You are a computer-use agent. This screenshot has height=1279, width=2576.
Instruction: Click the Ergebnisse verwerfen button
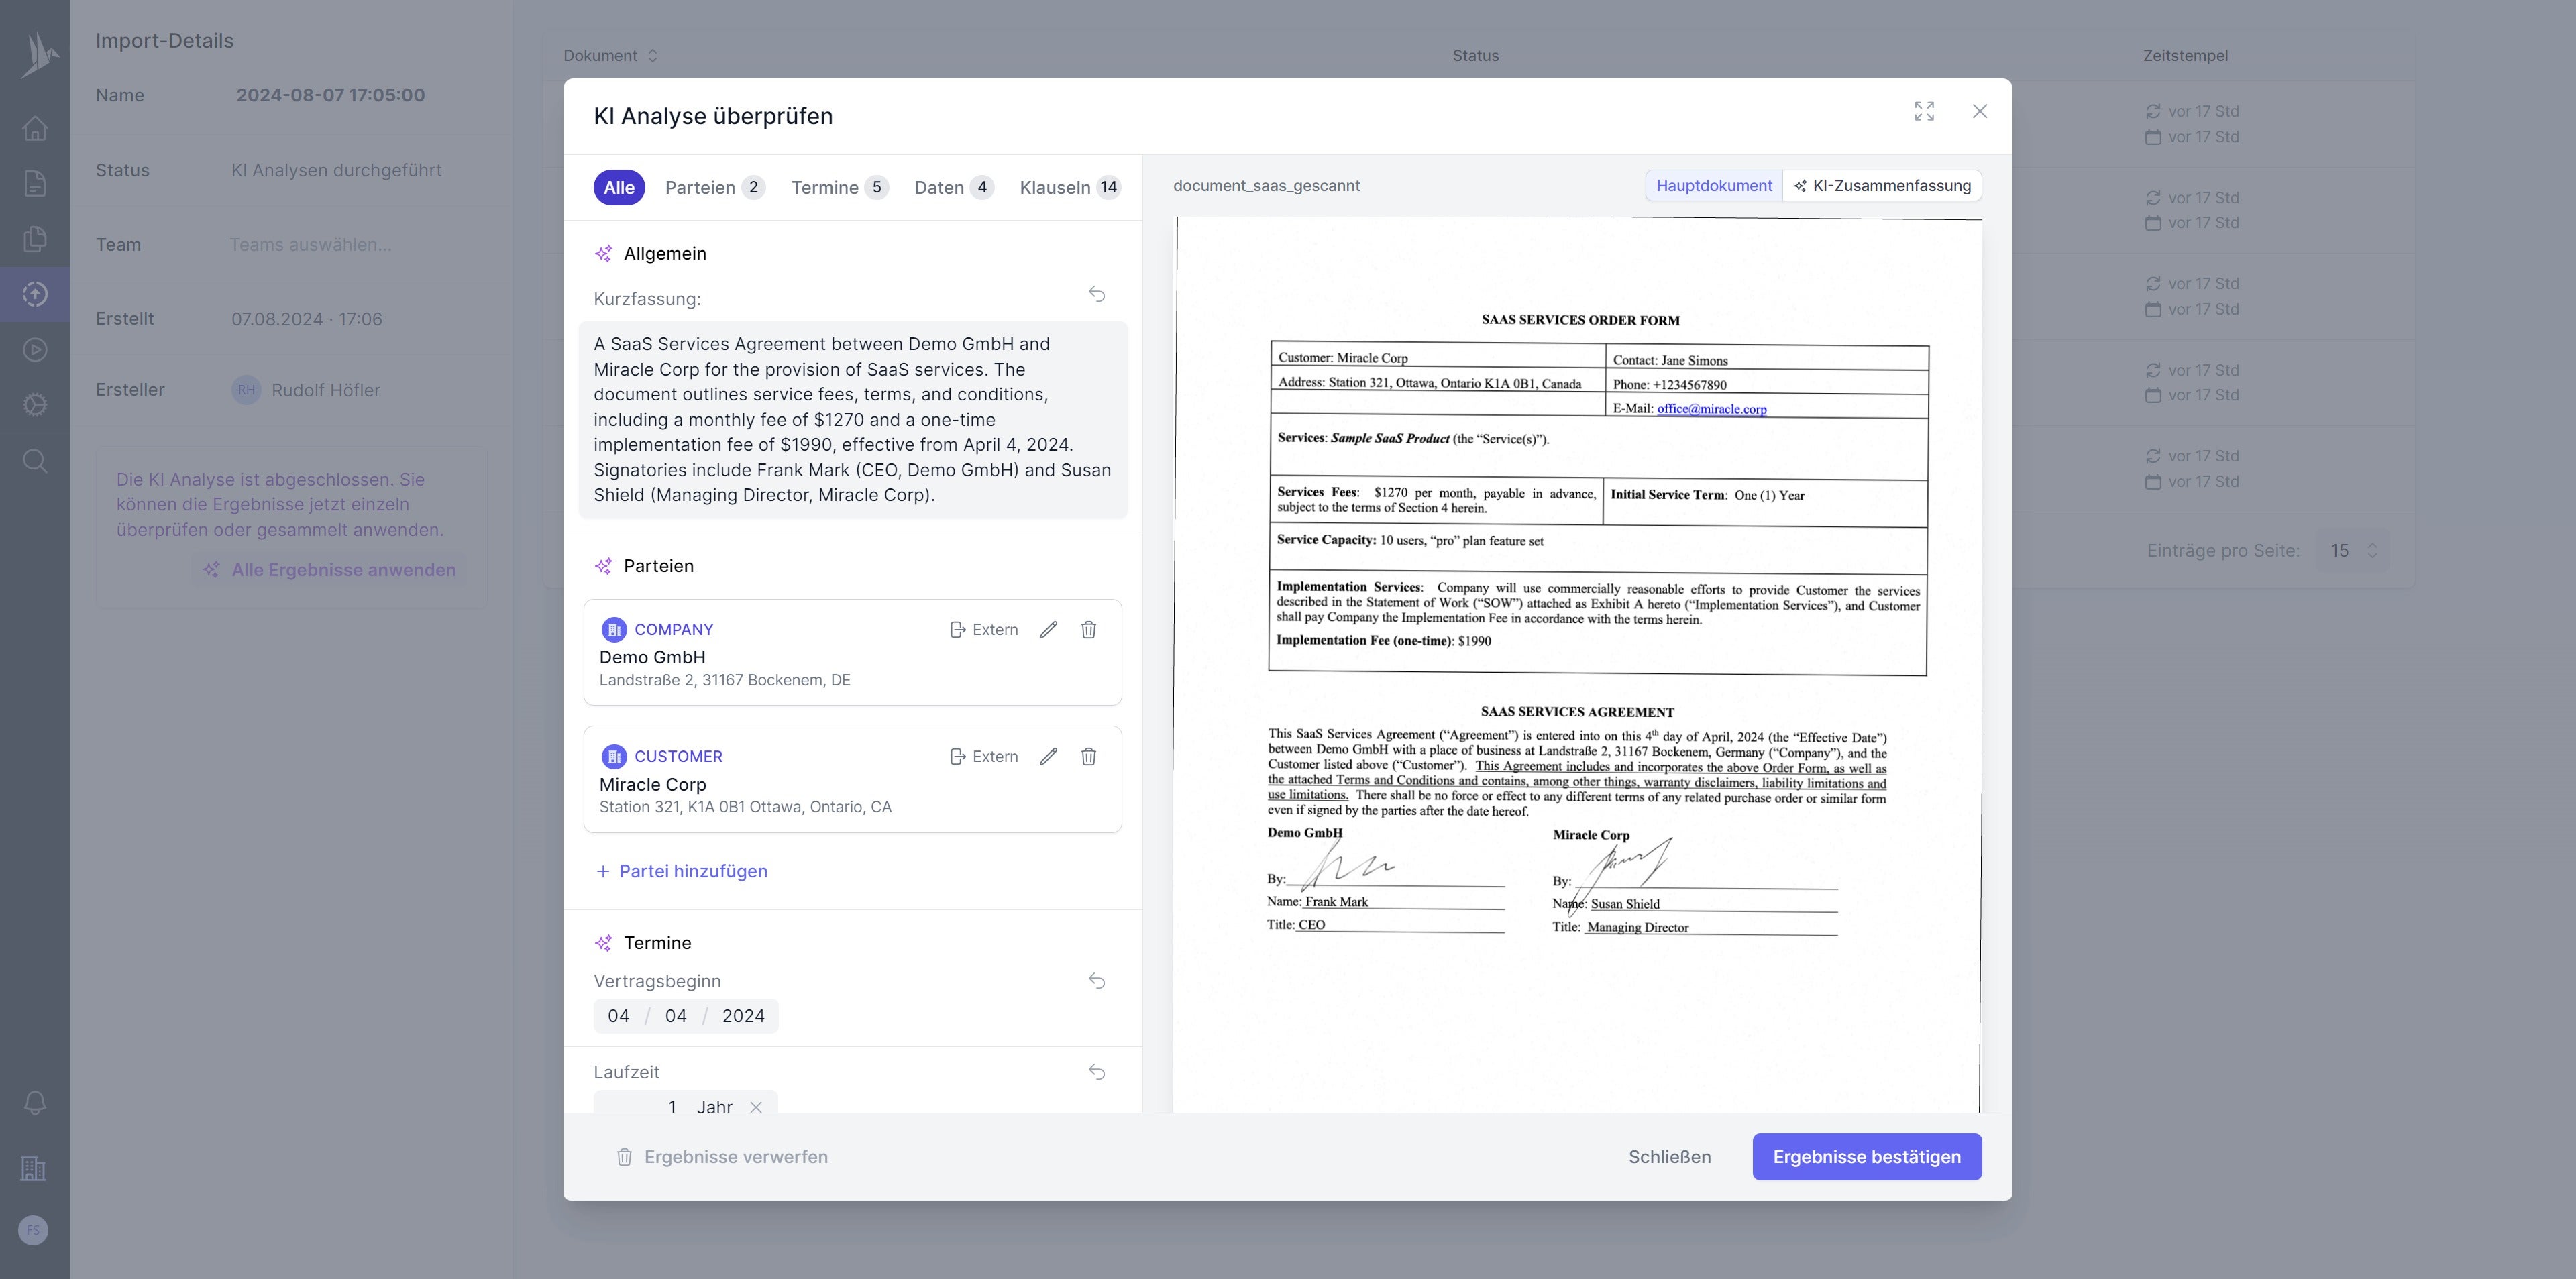(722, 1157)
